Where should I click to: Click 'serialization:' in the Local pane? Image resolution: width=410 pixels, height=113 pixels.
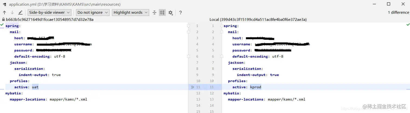pyautogui.click(x=248, y=69)
